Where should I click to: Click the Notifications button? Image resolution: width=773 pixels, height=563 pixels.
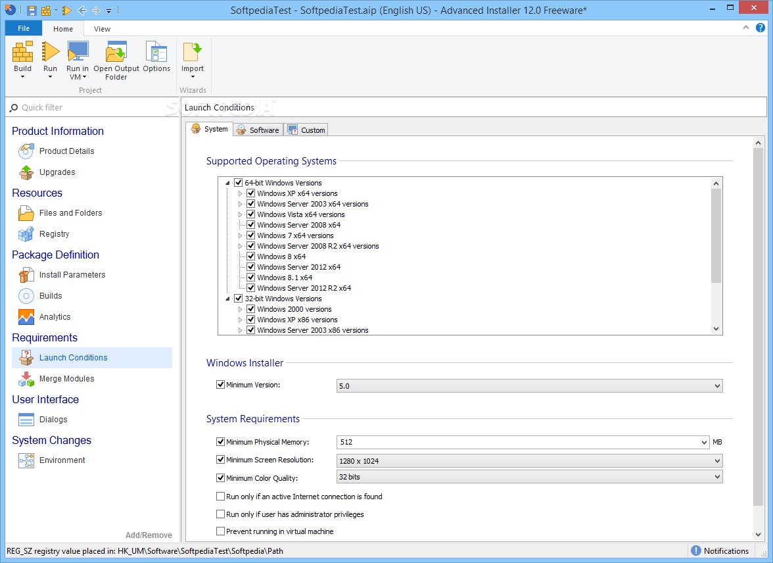[720, 551]
